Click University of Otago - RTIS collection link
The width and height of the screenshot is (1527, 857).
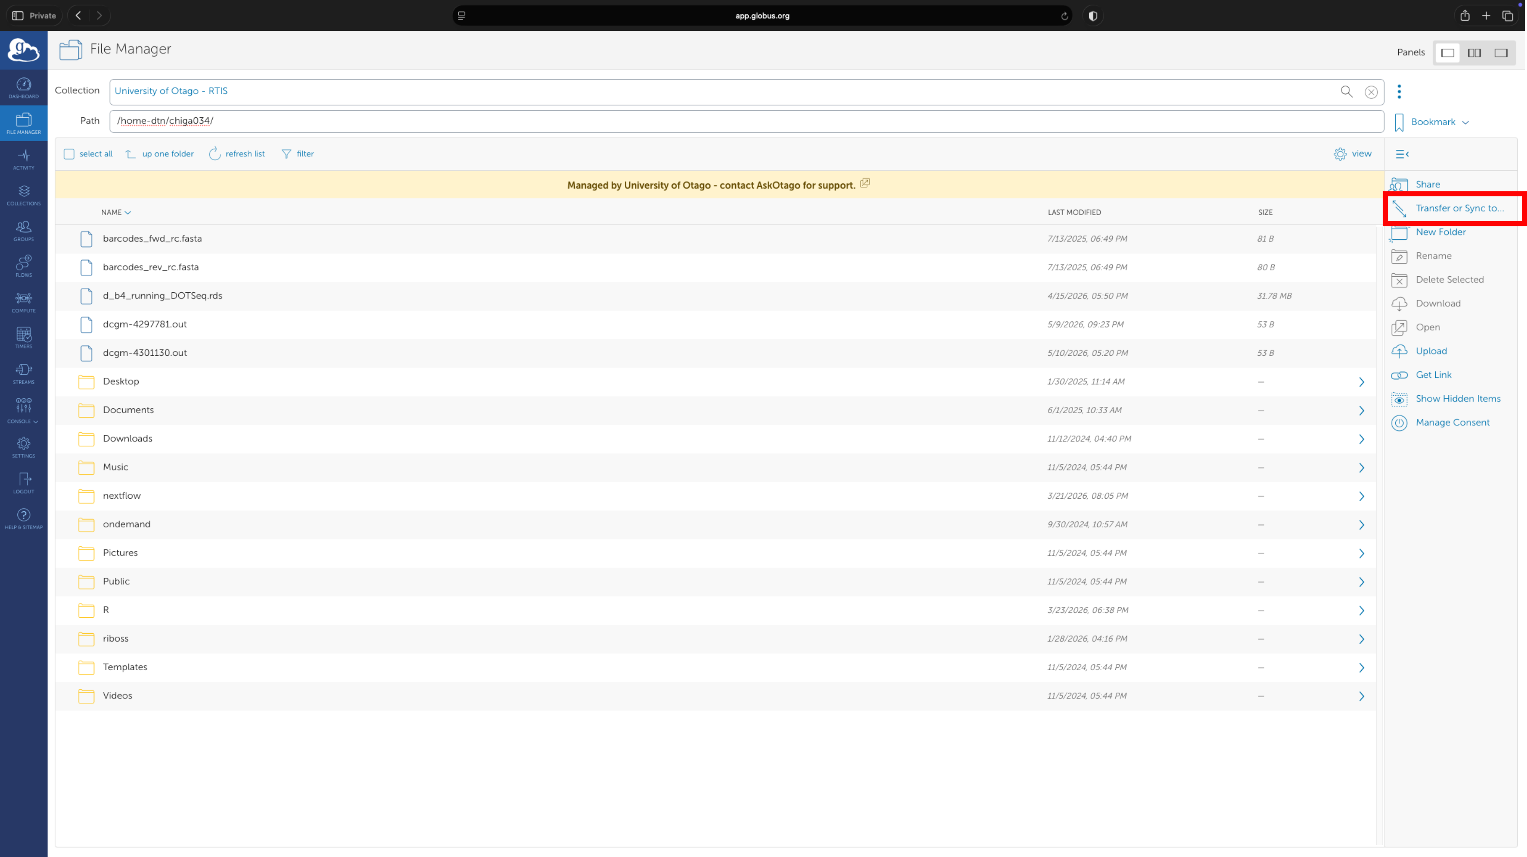[x=171, y=91]
